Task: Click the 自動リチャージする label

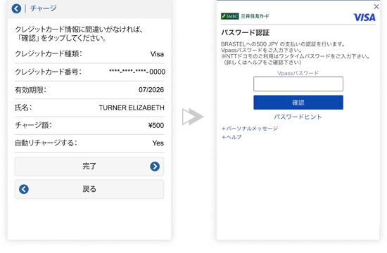Action: point(46,143)
